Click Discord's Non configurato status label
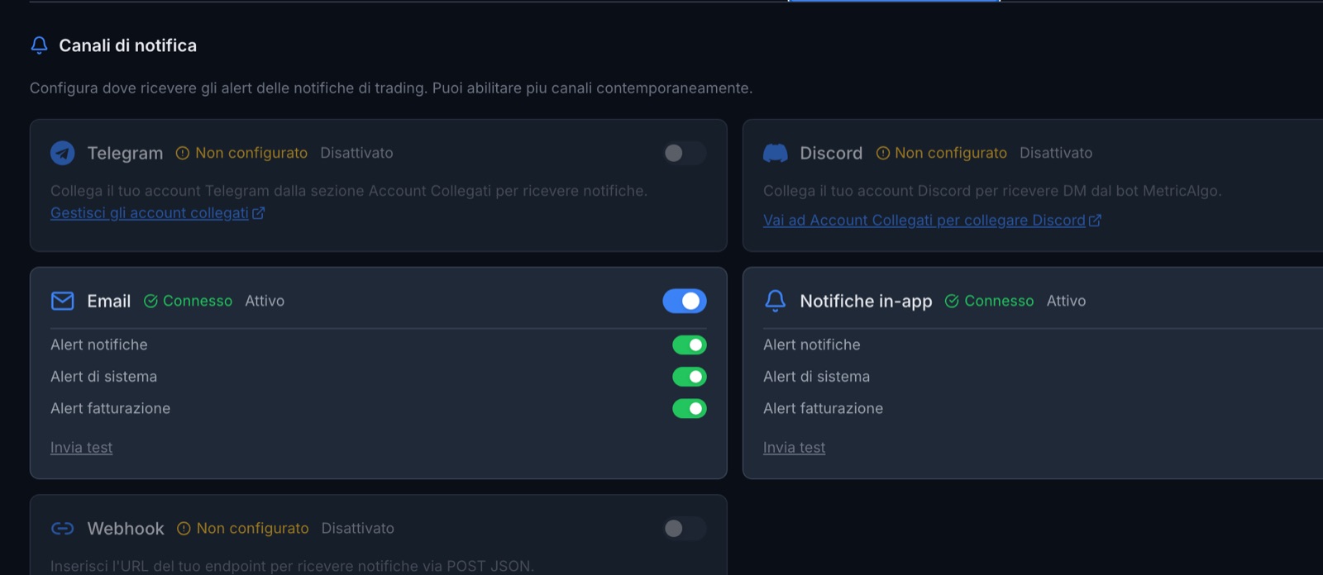The width and height of the screenshot is (1323, 575). tap(951, 153)
